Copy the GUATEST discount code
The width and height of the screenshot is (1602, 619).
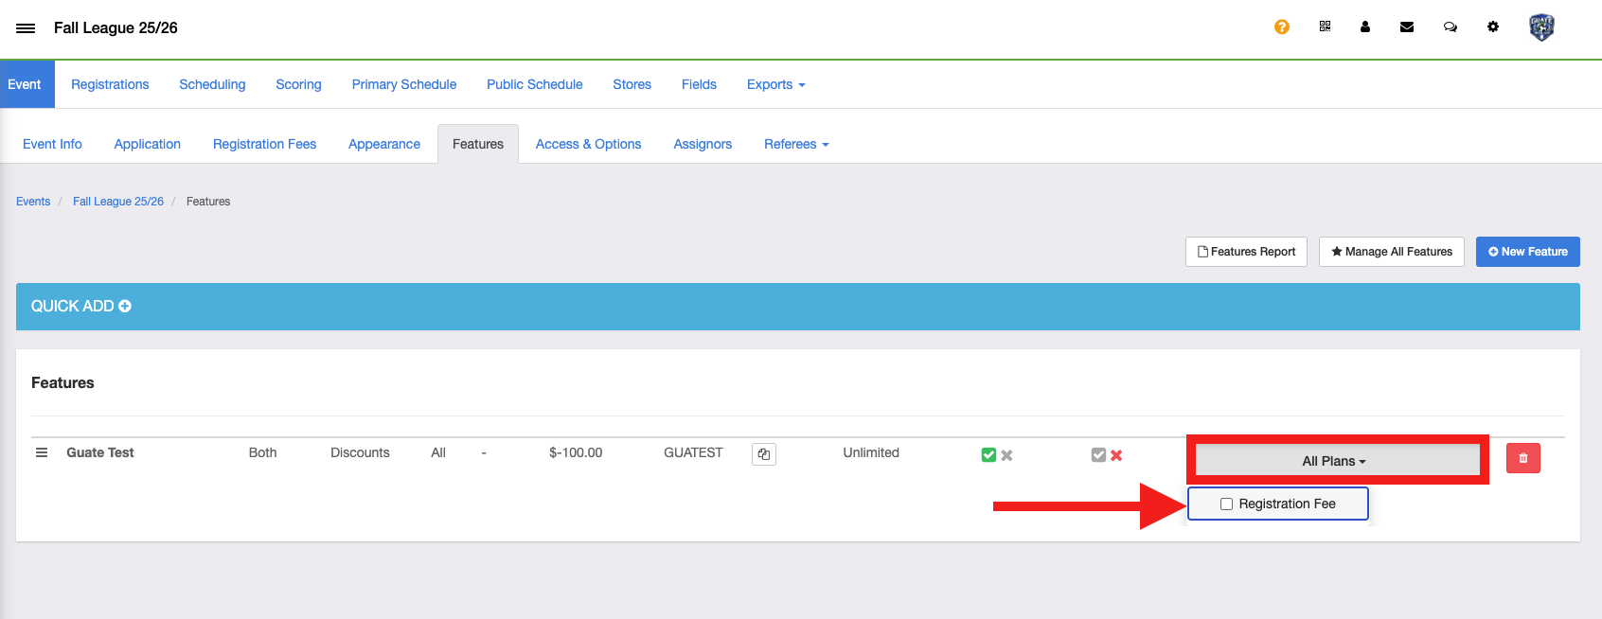tap(763, 454)
